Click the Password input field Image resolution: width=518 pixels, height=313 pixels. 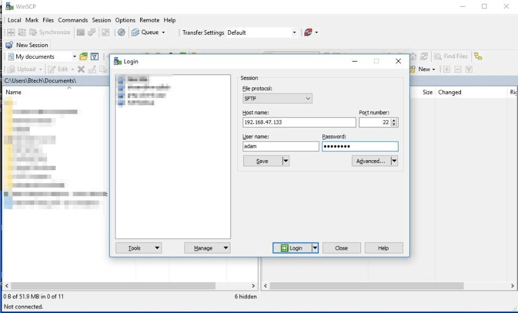pyautogui.click(x=360, y=147)
